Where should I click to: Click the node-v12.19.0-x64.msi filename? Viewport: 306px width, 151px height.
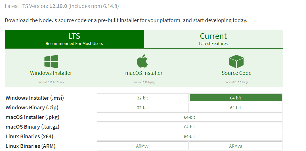coord(51,82)
